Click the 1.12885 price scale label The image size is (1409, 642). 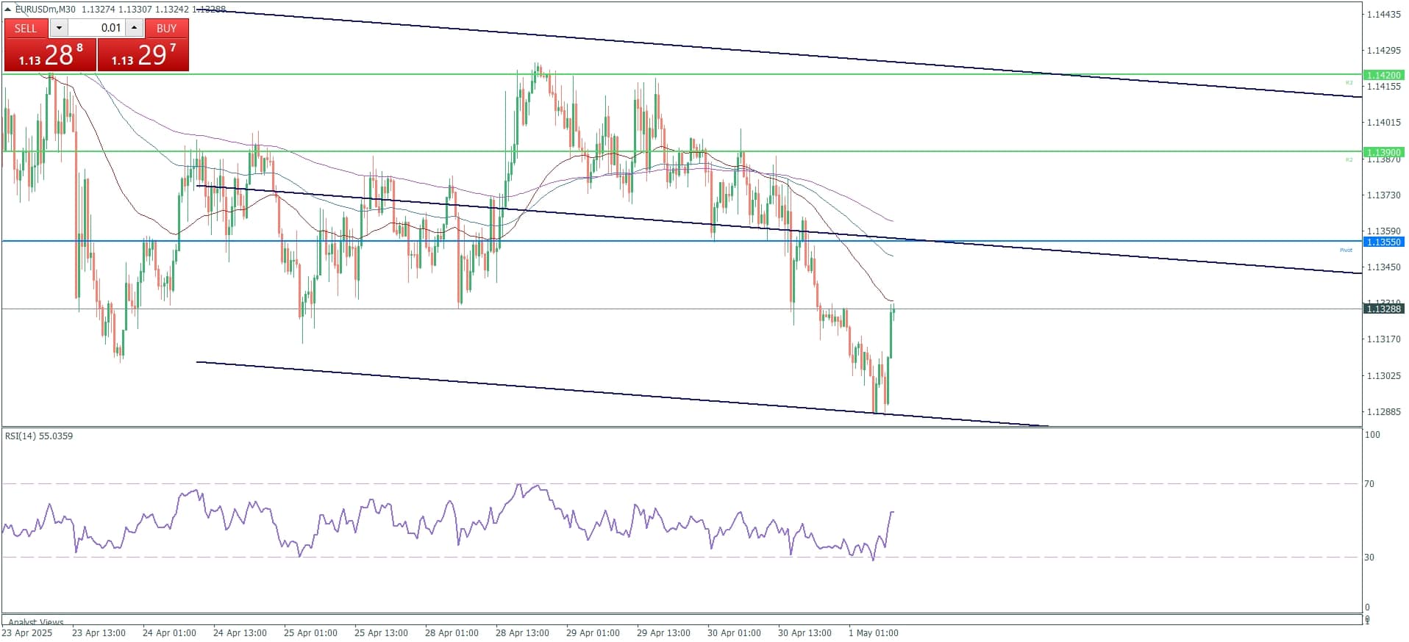click(x=1383, y=411)
